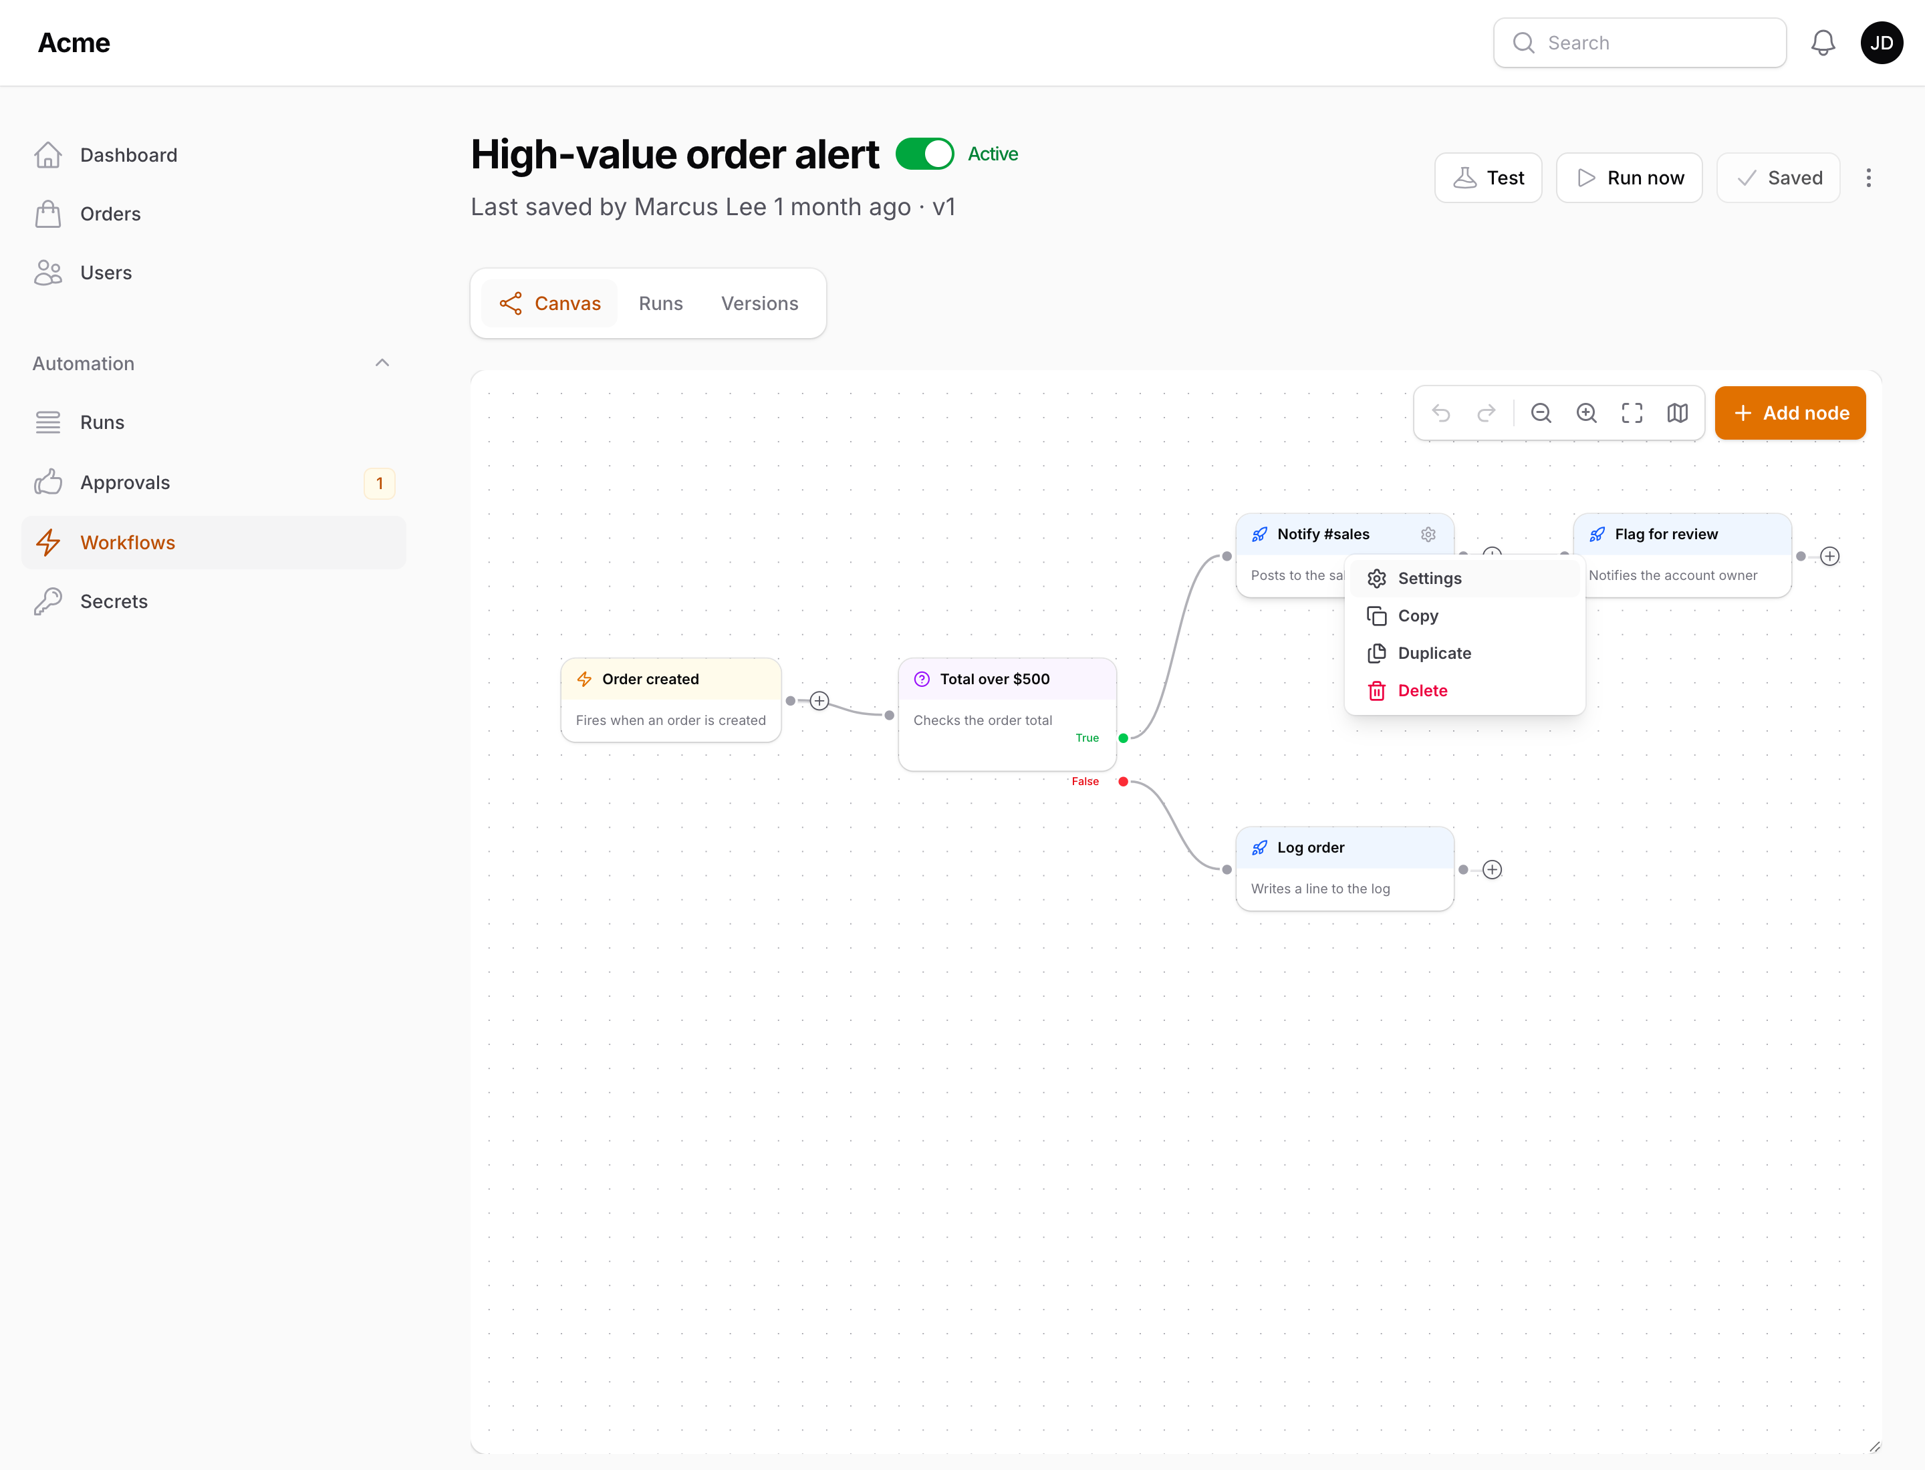Choose Settings in node context menu
The height and width of the screenshot is (1470, 1925).
coord(1464,579)
